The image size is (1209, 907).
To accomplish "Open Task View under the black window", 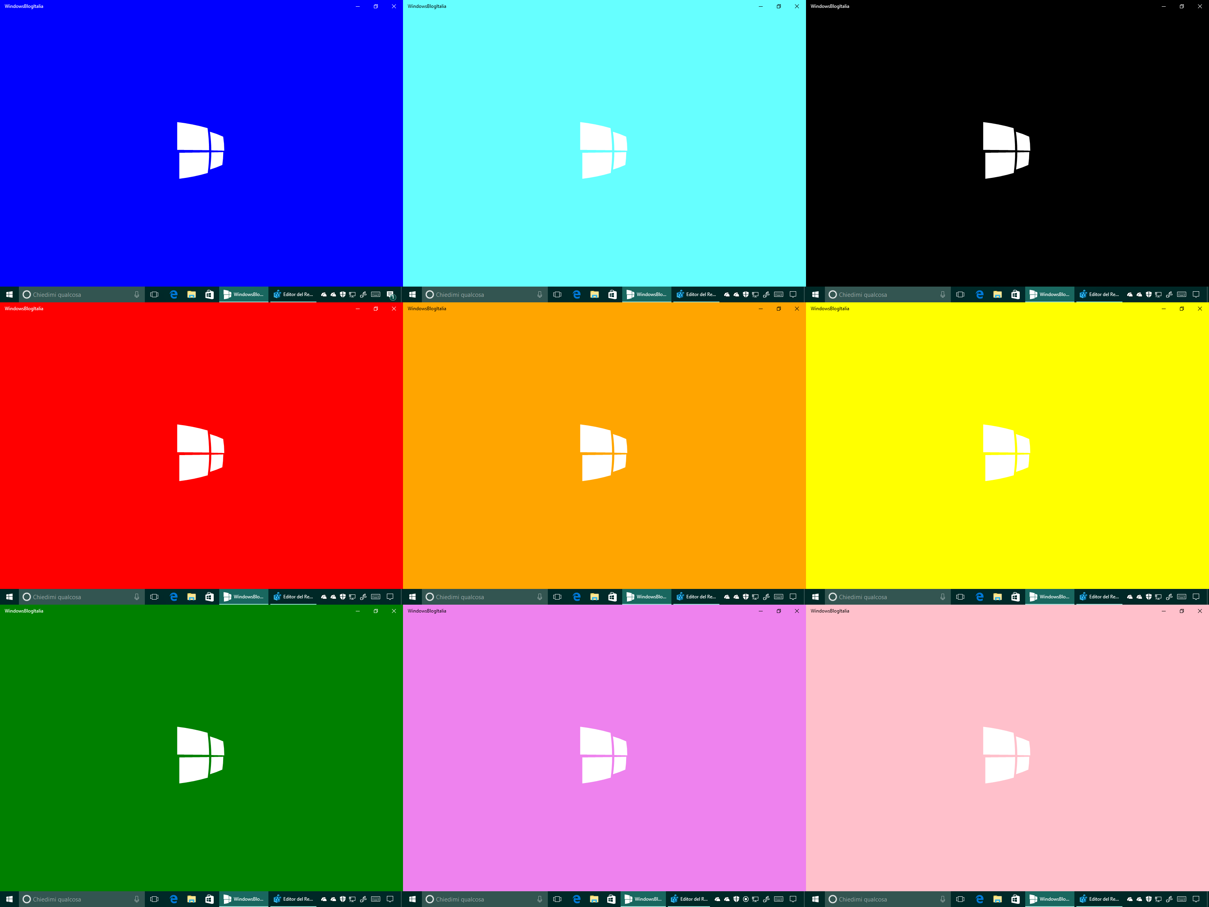I will [960, 295].
